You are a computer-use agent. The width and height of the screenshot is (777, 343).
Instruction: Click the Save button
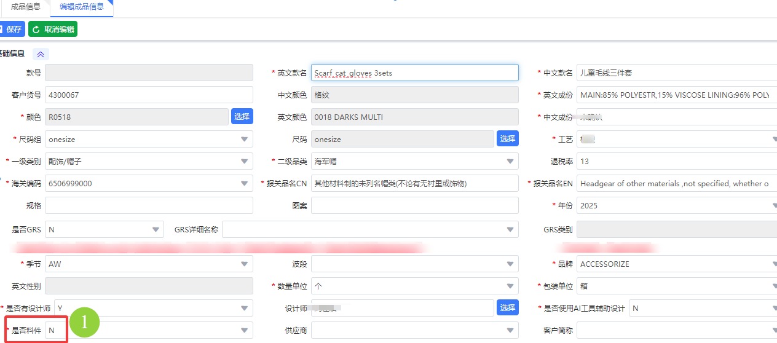(11, 30)
